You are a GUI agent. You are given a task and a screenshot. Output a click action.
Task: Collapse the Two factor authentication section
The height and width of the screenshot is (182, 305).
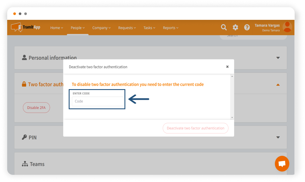click(x=278, y=85)
